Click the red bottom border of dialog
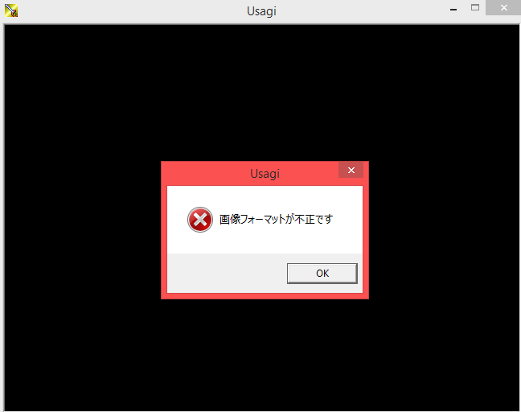The height and width of the screenshot is (412, 521). click(x=265, y=296)
